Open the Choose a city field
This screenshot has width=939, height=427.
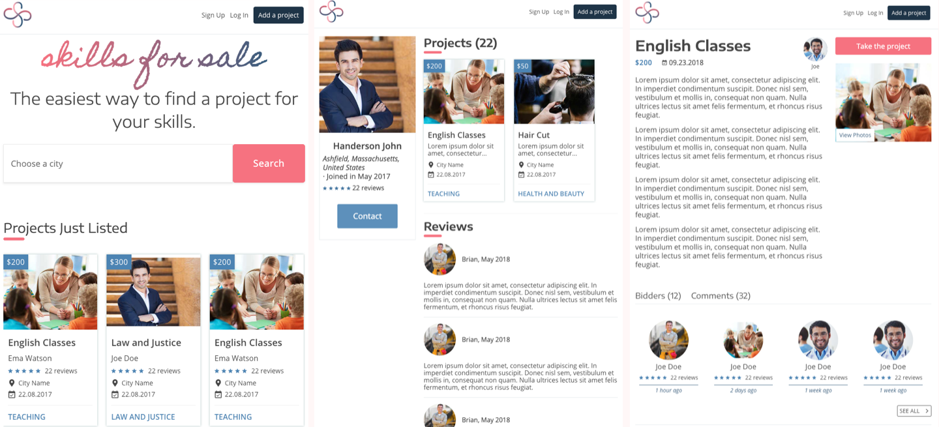coord(118,164)
